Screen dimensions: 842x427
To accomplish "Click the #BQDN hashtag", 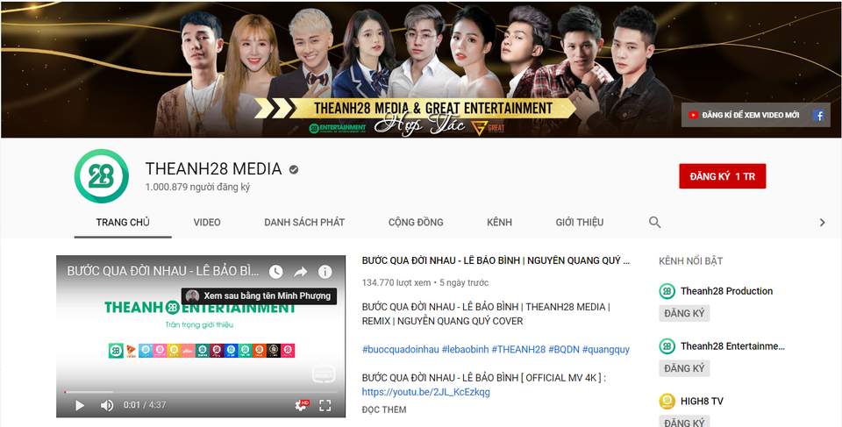I will pyautogui.click(x=564, y=350).
